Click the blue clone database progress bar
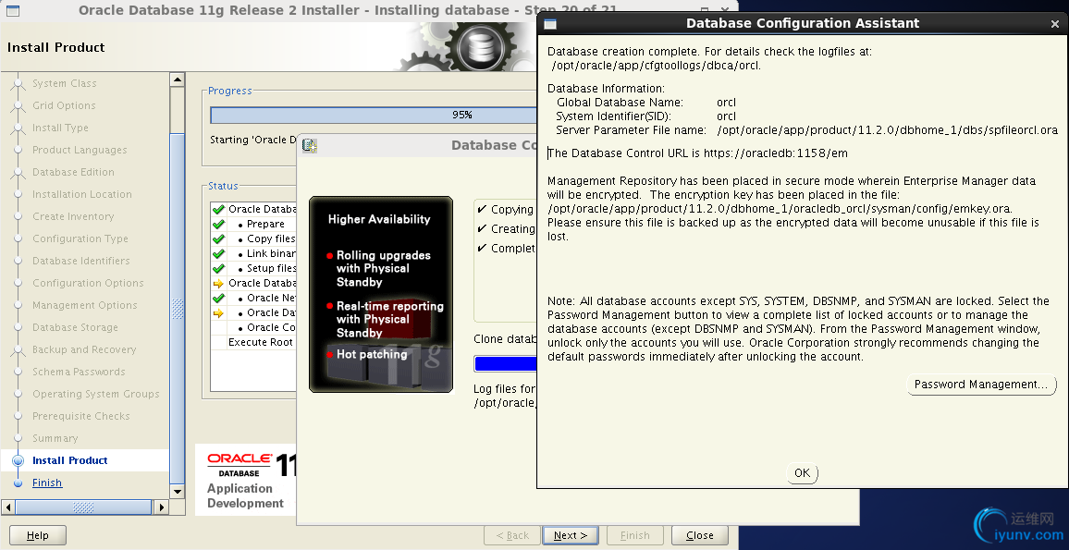Screen dimensions: 1069x550 (x=506, y=364)
